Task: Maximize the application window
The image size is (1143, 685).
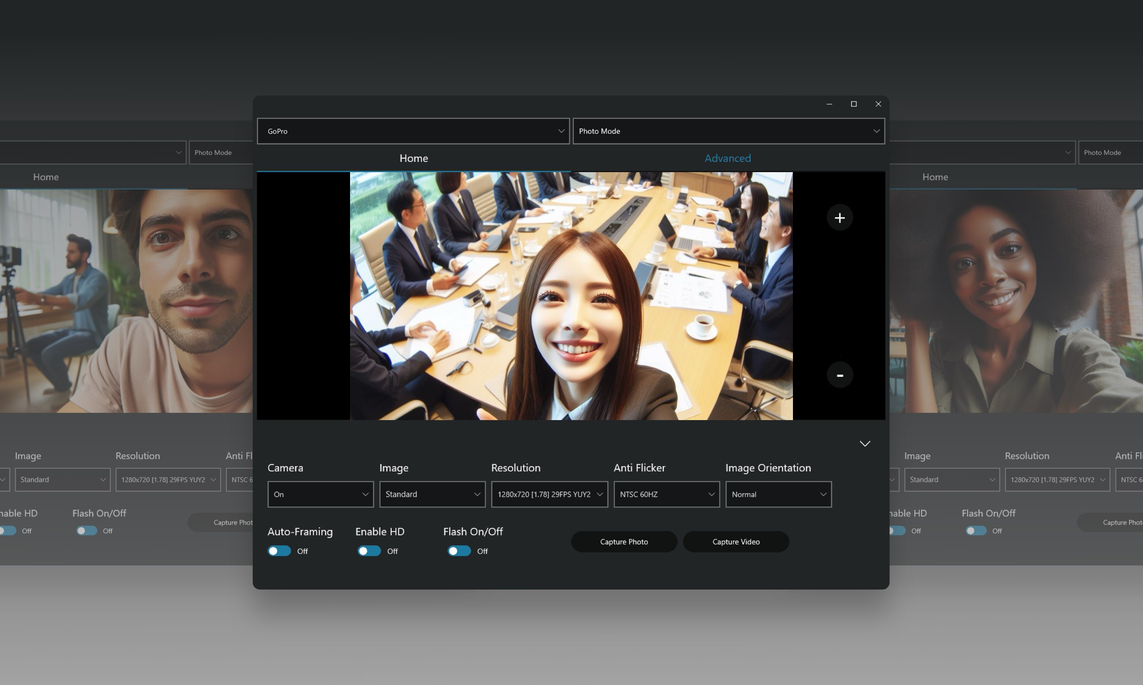Action: [853, 104]
